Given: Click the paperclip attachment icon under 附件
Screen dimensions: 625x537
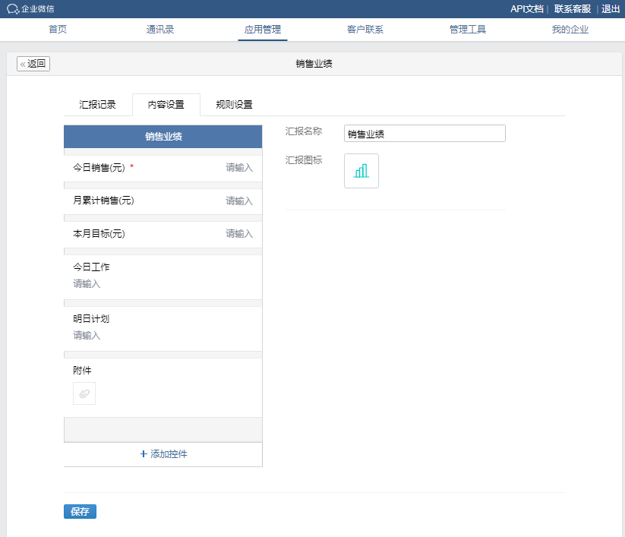Looking at the screenshot, I should [x=84, y=393].
